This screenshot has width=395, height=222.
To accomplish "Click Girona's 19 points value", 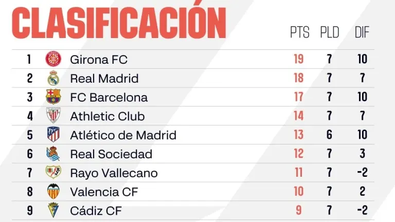I will click(x=299, y=59).
